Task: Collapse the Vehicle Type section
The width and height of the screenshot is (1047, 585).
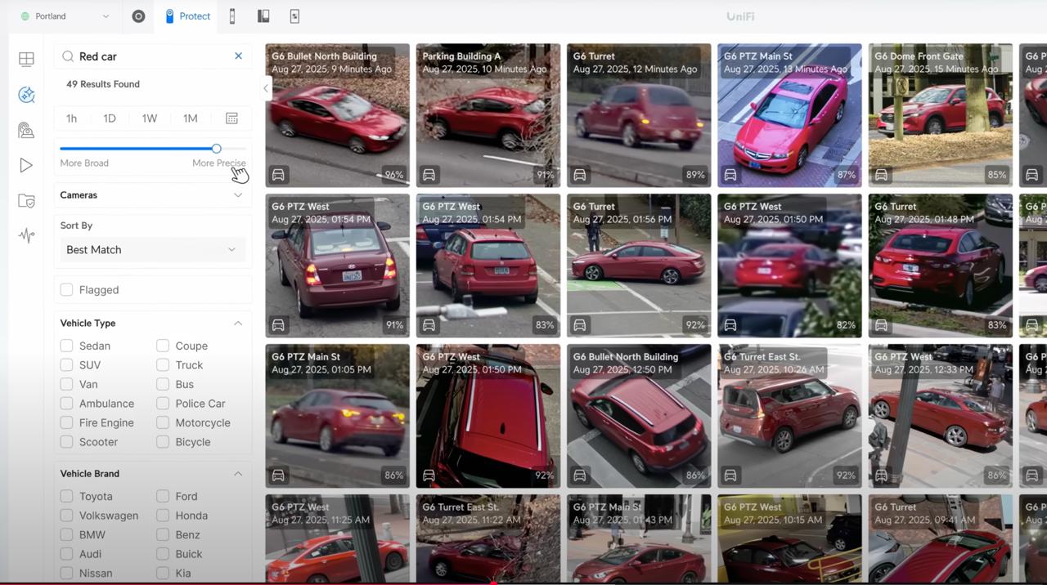Action: pos(238,324)
